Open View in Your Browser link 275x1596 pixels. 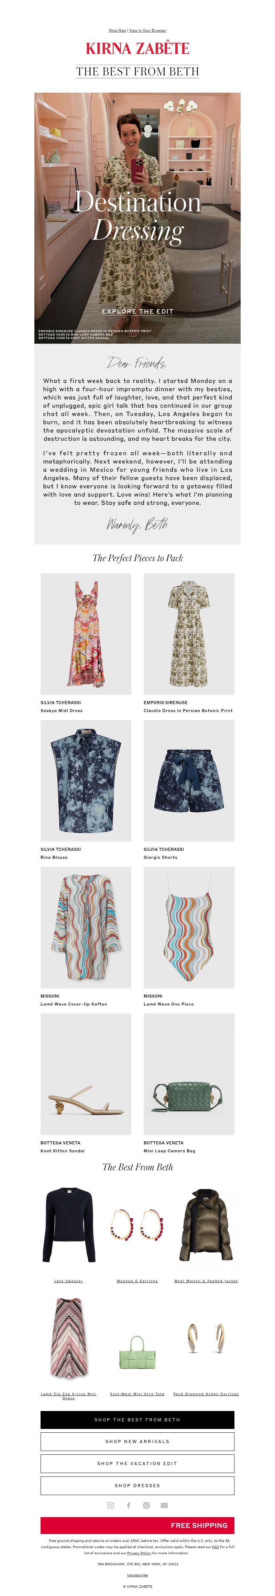click(x=148, y=30)
